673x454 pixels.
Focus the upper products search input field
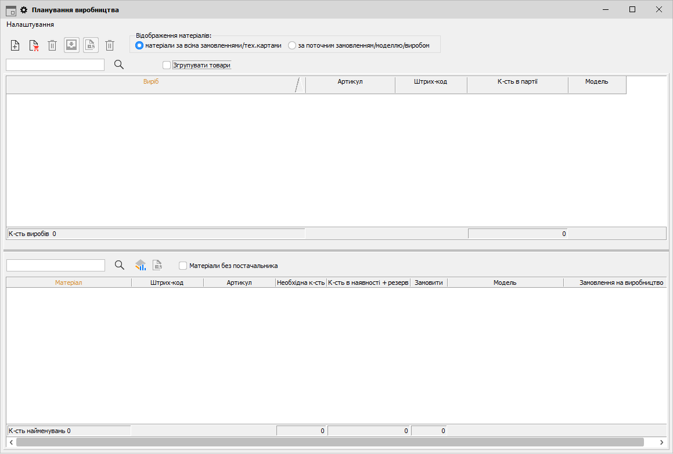pyautogui.click(x=55, y=65)
